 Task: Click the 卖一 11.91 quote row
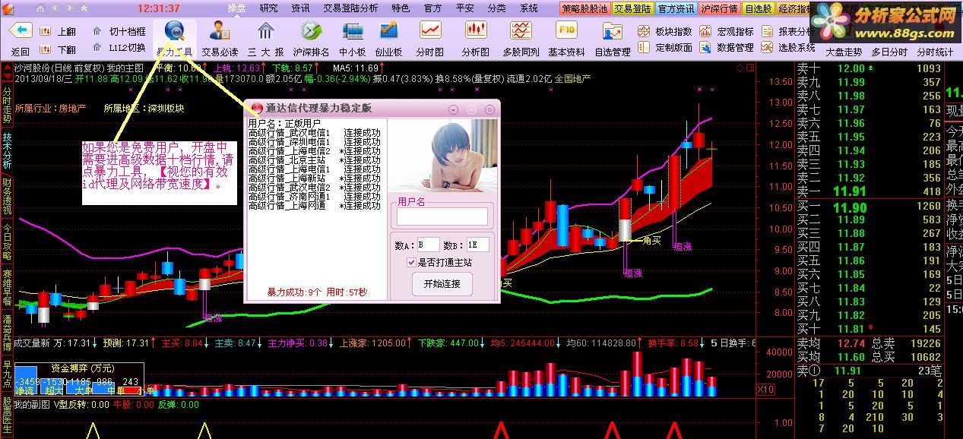[x=868, y=191]
